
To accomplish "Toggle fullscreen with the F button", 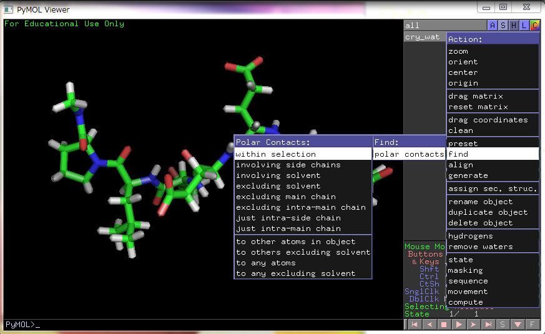I will pyautogui.click(x=532, y=324).
